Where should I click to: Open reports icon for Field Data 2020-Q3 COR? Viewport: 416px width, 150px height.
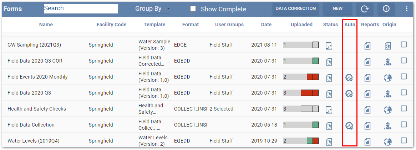tap(367, 62)
